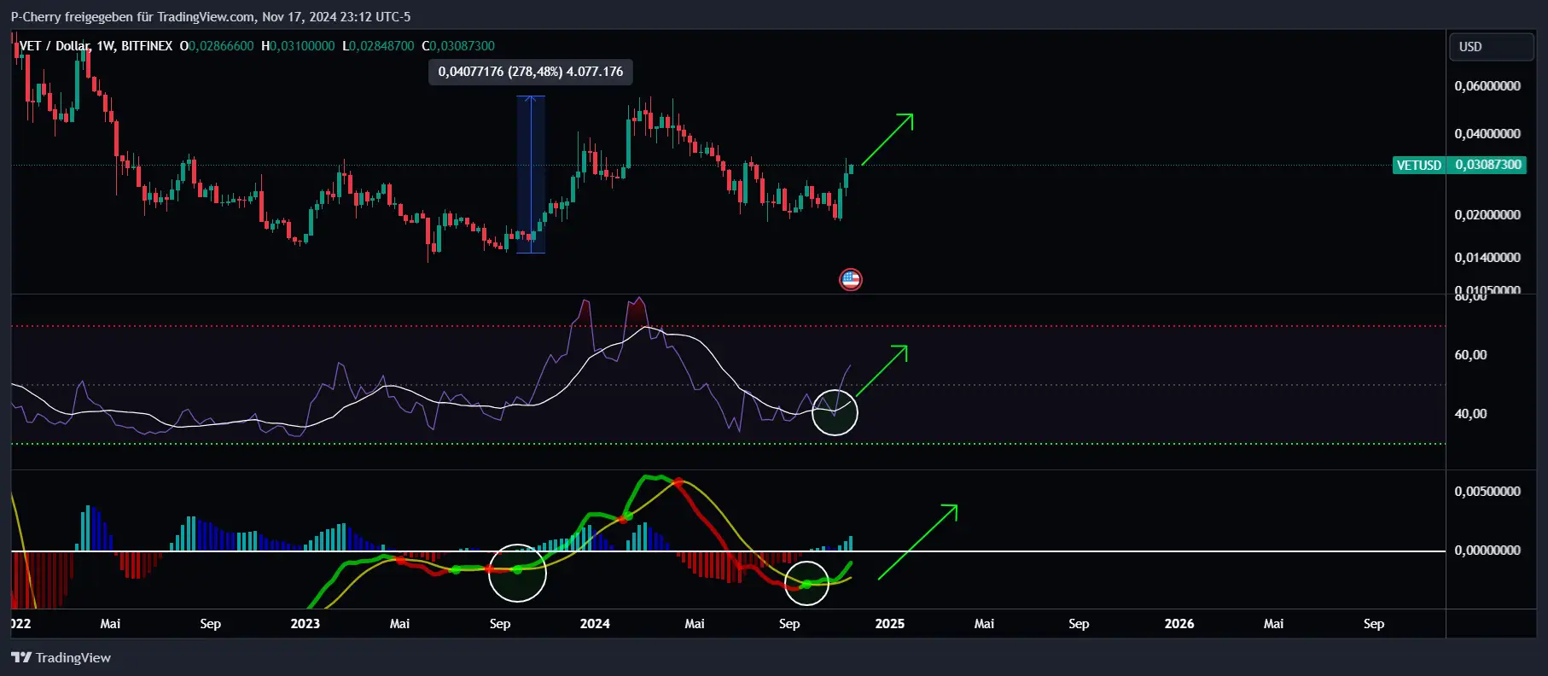Screen dimensions: 1548x676
Task: Select the close value C0,03087300
Action: point(458,46)
